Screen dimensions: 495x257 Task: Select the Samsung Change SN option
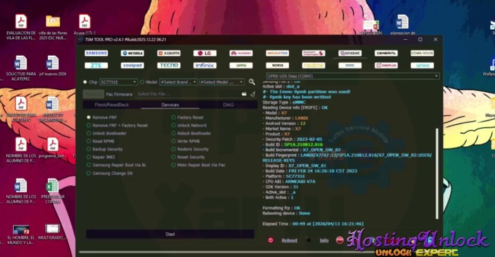pos(110,173)
